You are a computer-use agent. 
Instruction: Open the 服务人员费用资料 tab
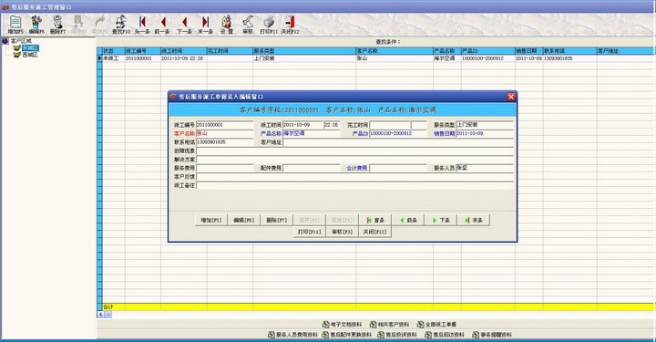click(x=292, y=335)
